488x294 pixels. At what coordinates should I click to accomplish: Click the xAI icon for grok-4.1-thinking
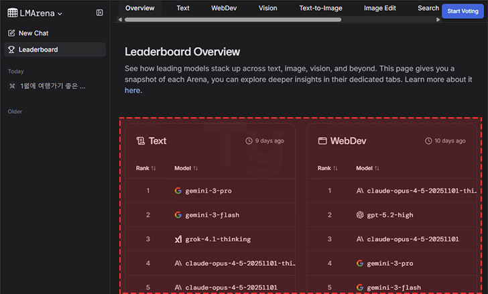(178, 239)
